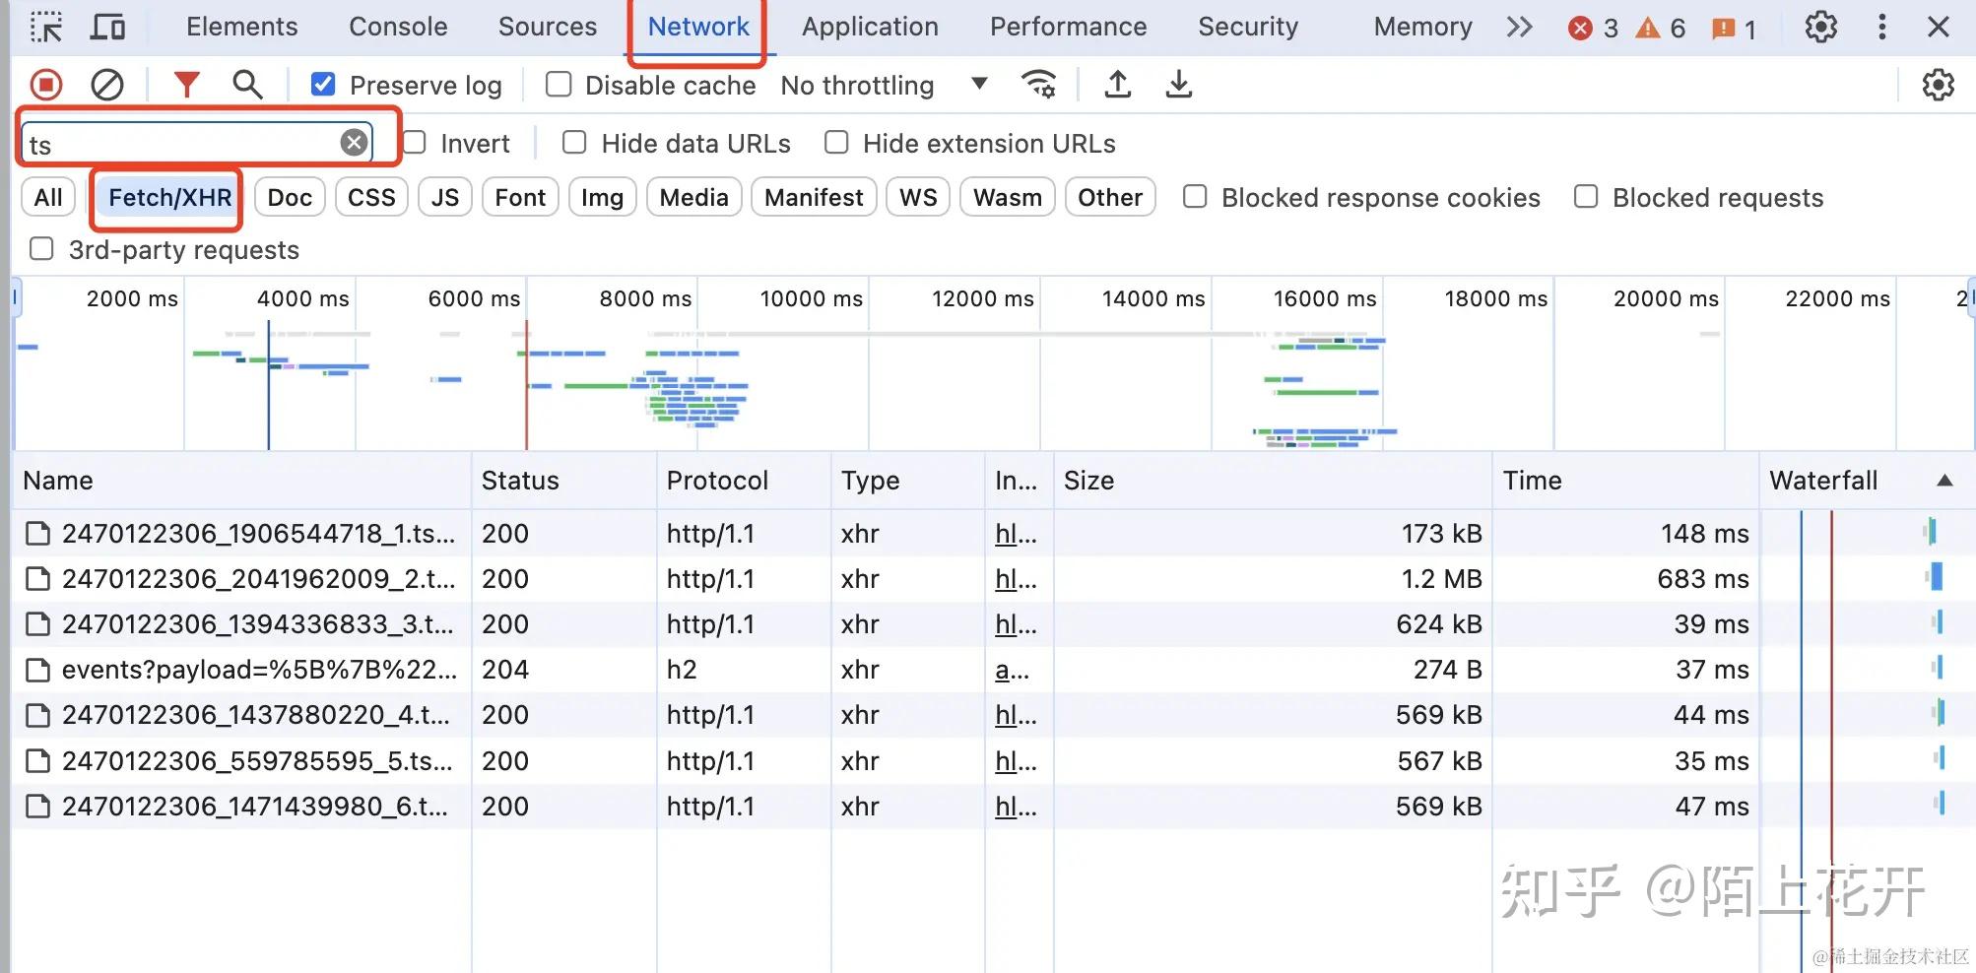
Task: Click the Waterfall column sort arrow
Action: point(1943,481)
